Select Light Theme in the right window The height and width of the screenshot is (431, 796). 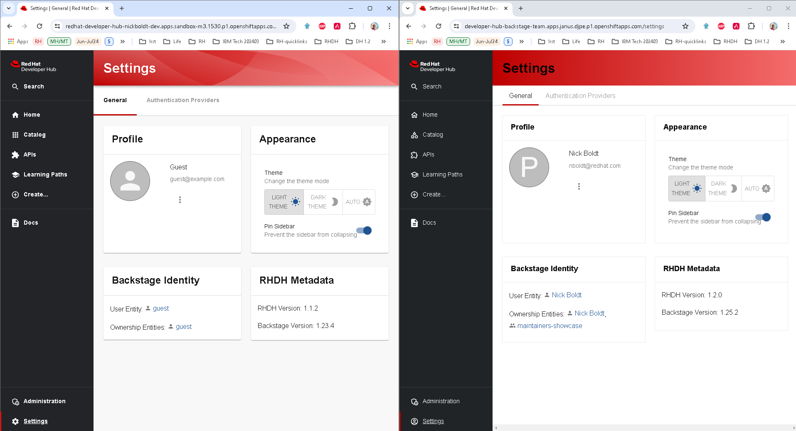687,189
